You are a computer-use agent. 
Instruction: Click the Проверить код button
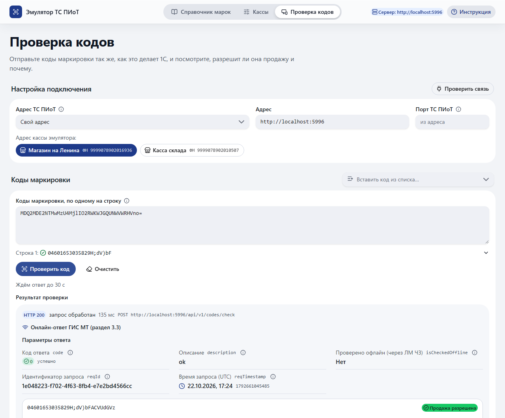46,269
